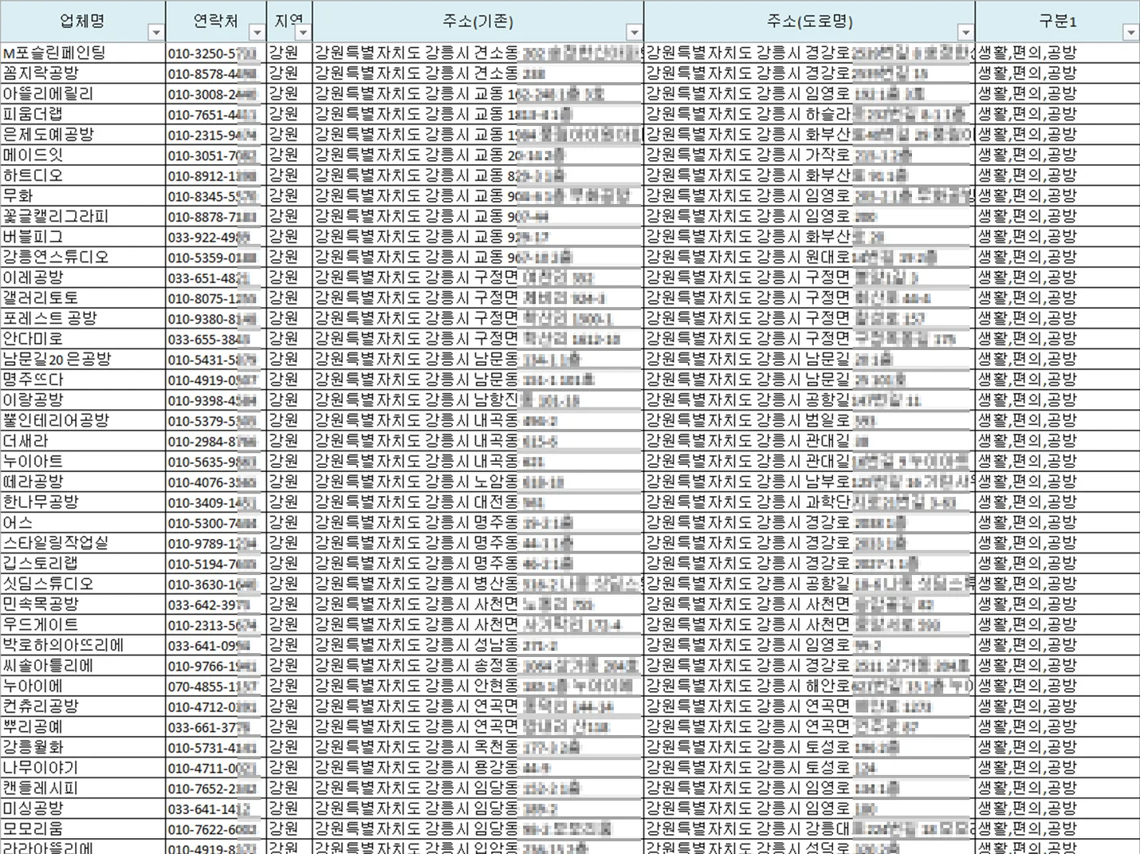Click the cell 누아이에
Viewport: 1140px width, 854px height.
pos(83,686)
